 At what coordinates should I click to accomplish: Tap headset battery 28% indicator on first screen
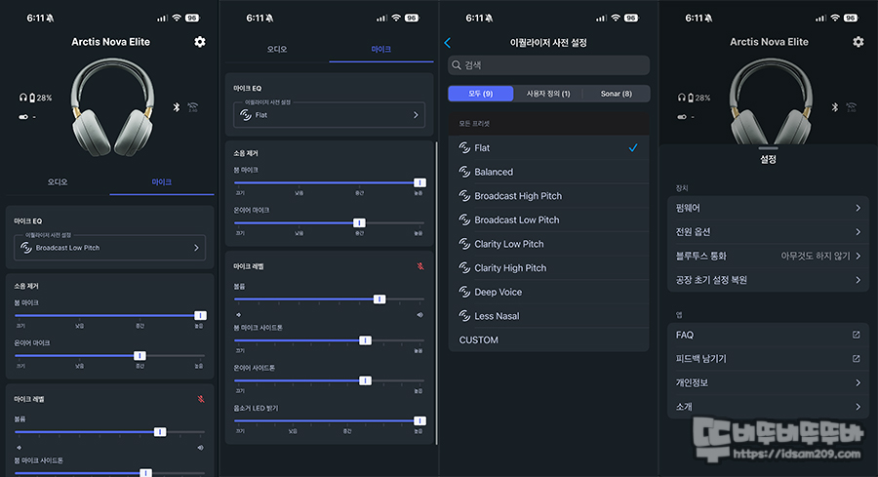pyautogui.click(x=36, y=98)
